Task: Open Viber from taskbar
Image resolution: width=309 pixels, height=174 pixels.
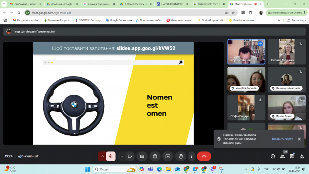Action: click(x=213, y=169)
